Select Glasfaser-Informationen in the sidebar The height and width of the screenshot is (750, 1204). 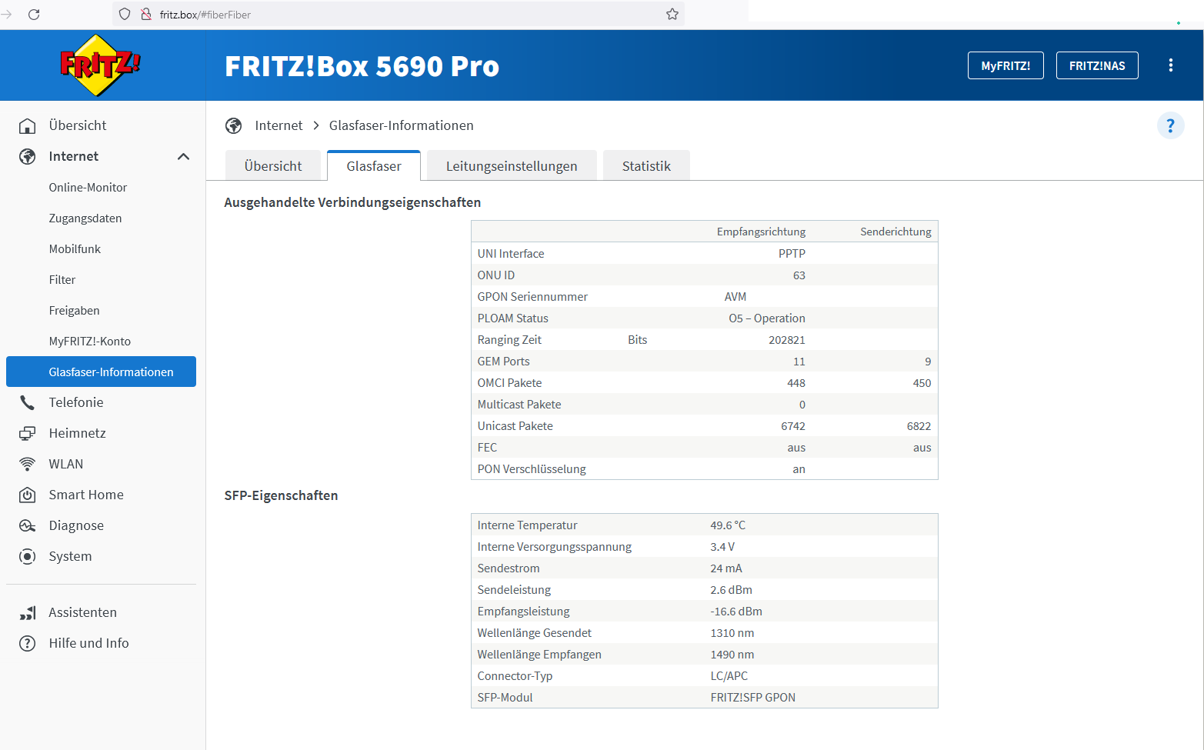(x=102, y=372)
